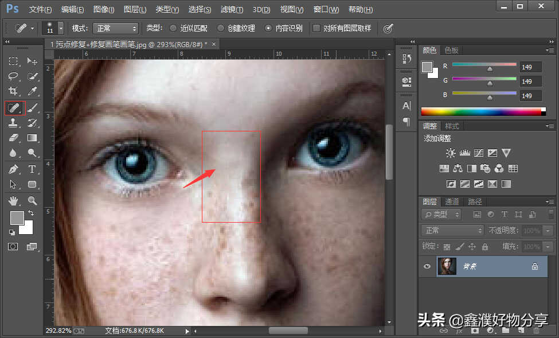Open the Paragraph panel icon

click(406, 121)
